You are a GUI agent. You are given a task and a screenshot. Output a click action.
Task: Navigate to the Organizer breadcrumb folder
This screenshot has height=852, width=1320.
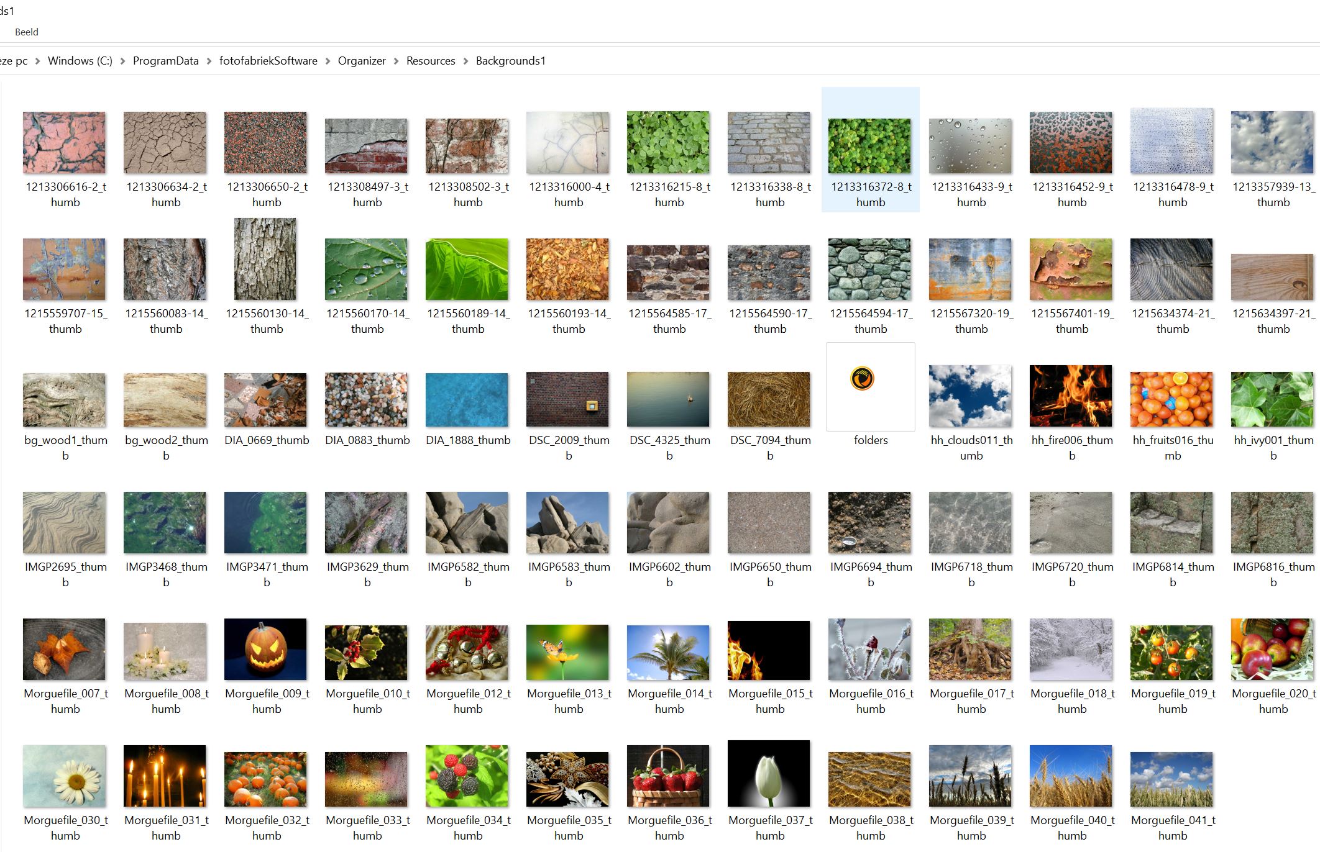362,61
